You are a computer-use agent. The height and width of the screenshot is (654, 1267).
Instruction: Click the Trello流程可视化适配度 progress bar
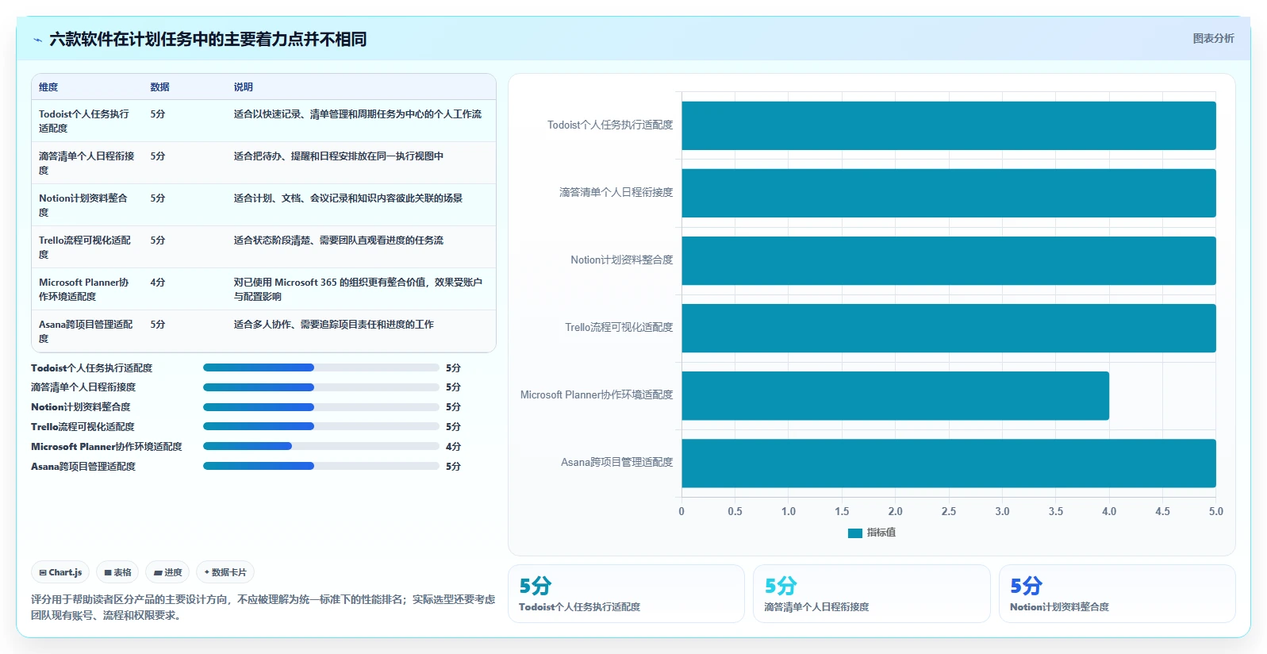tap(321, 426)
